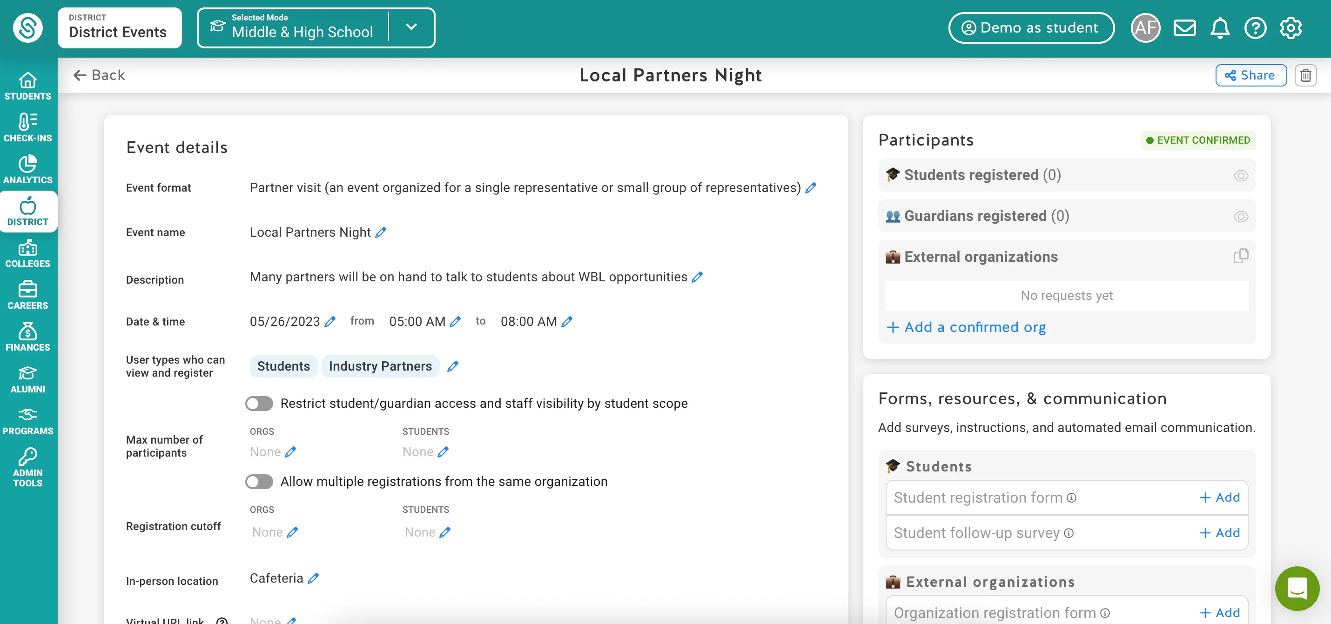Show guardians registered list eye icon
This screenshot has height=624, width=1331.
(1241, 216)
